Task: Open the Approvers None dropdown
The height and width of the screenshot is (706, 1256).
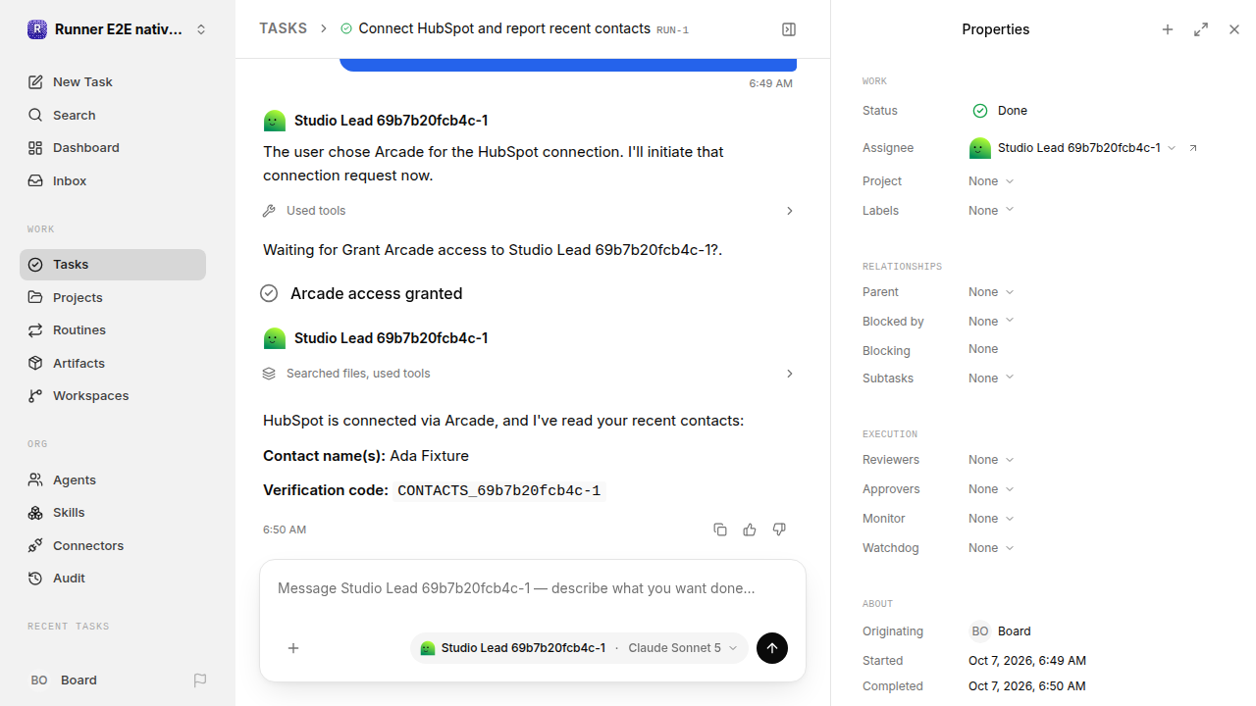Action: click(x=991, y=489)
